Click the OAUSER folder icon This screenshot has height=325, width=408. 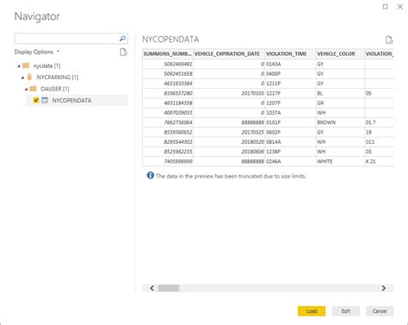coord(34,89)
